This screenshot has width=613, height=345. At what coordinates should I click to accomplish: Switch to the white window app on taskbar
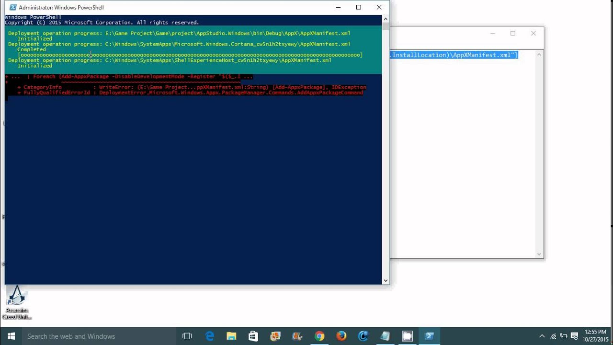pos(408,336)
